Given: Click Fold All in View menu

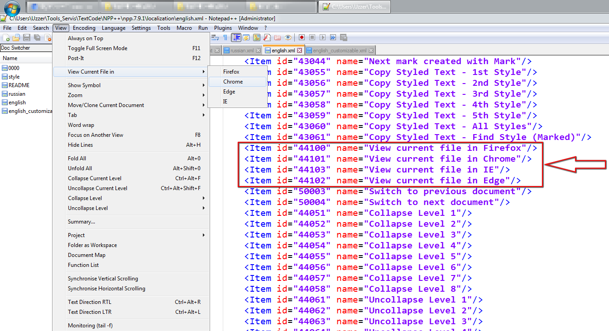Looking at the screenshot, I should 131,159.
